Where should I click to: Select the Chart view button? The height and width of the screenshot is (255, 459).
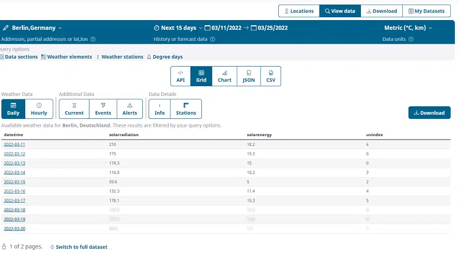click(x=224, y=76)
